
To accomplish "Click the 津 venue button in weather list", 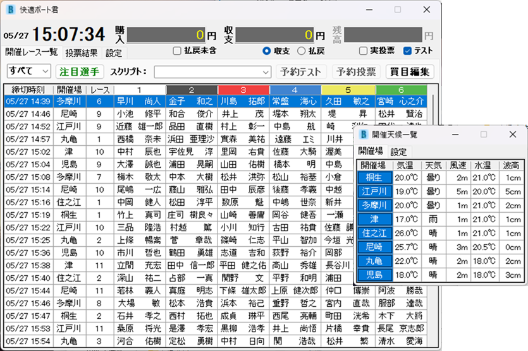I will (x=375, y=219).
